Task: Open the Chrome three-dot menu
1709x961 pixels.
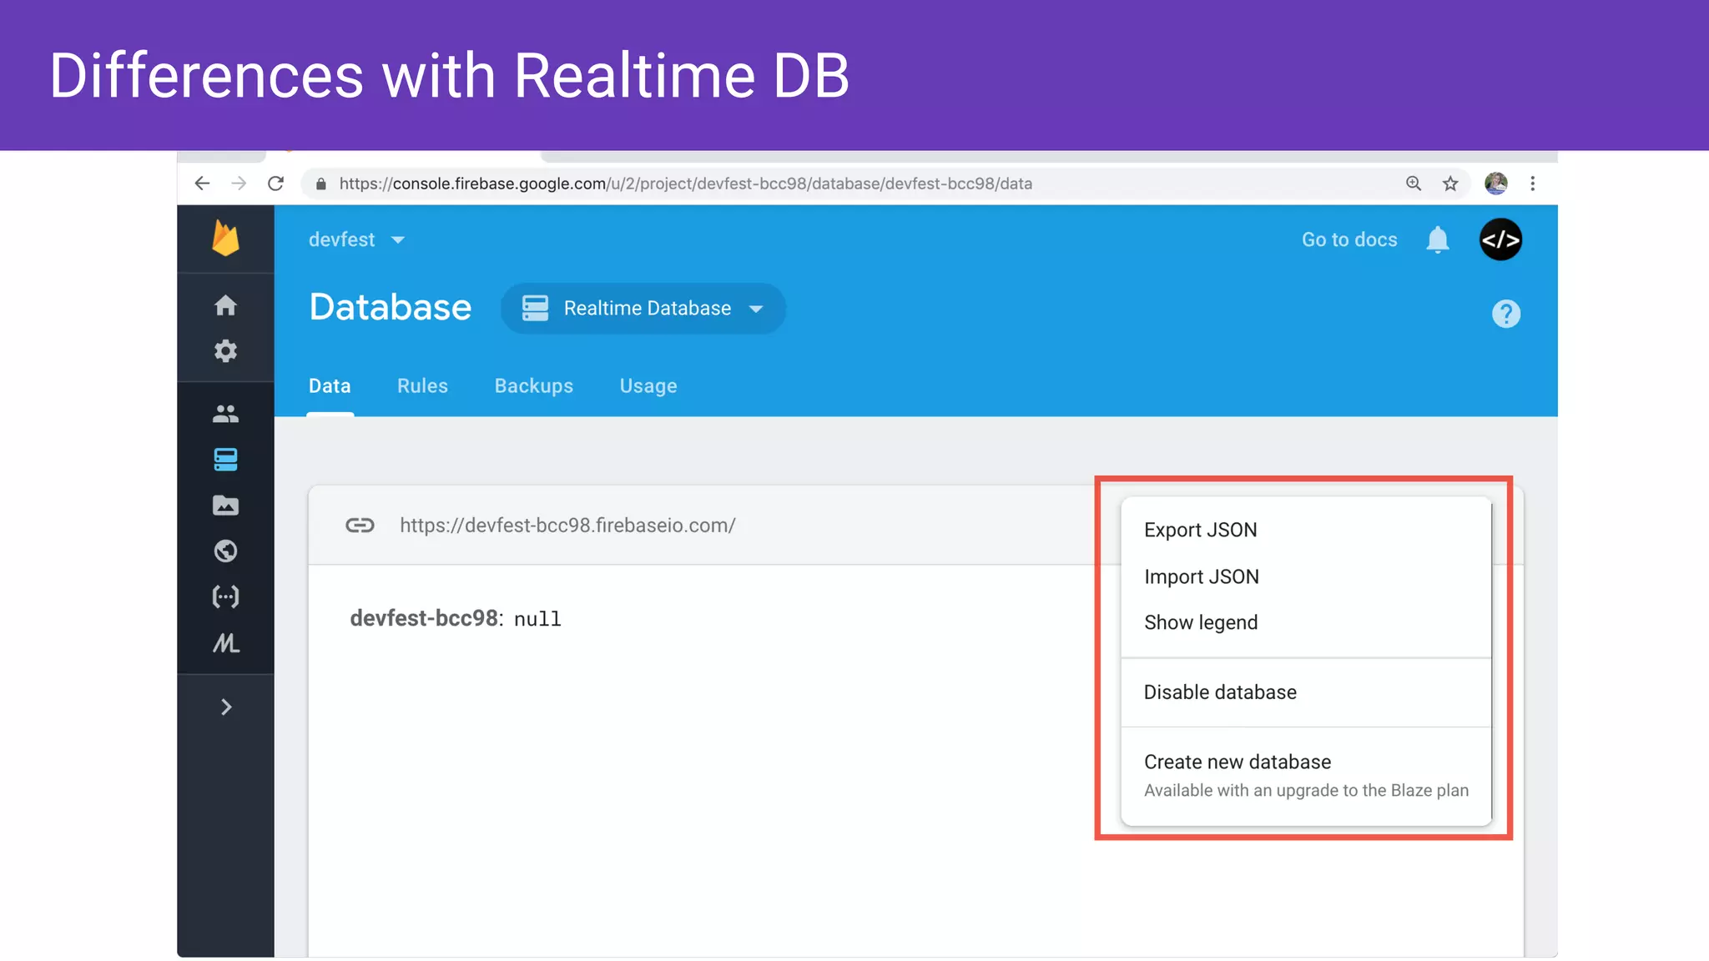Action: point(1532,184)
